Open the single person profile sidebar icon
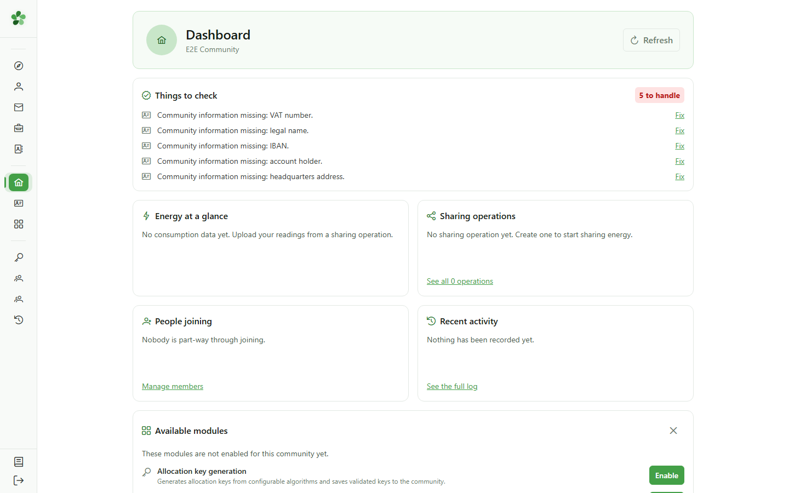 click(19, 87)
